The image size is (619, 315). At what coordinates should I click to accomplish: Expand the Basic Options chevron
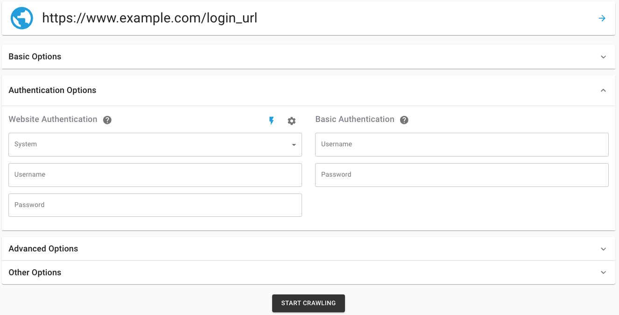click(603, 57)
